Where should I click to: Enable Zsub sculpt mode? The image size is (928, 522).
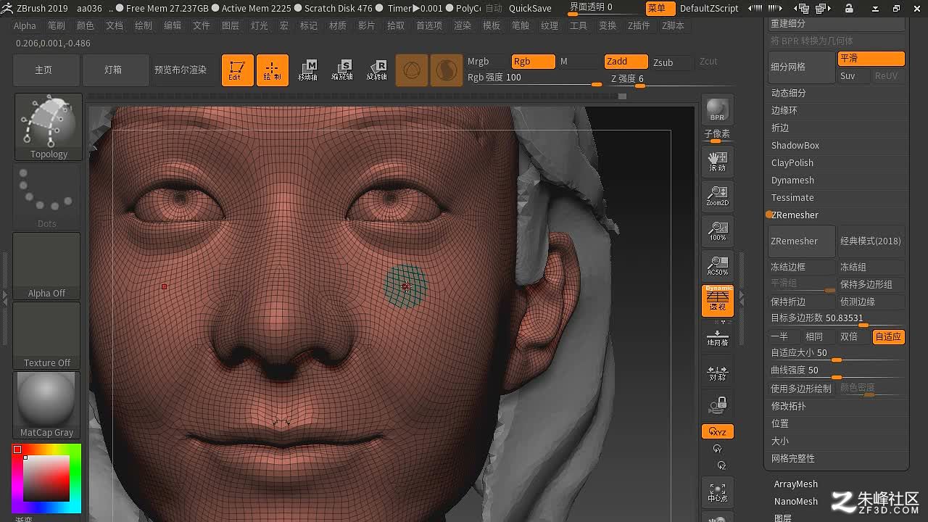coord(671,62)
